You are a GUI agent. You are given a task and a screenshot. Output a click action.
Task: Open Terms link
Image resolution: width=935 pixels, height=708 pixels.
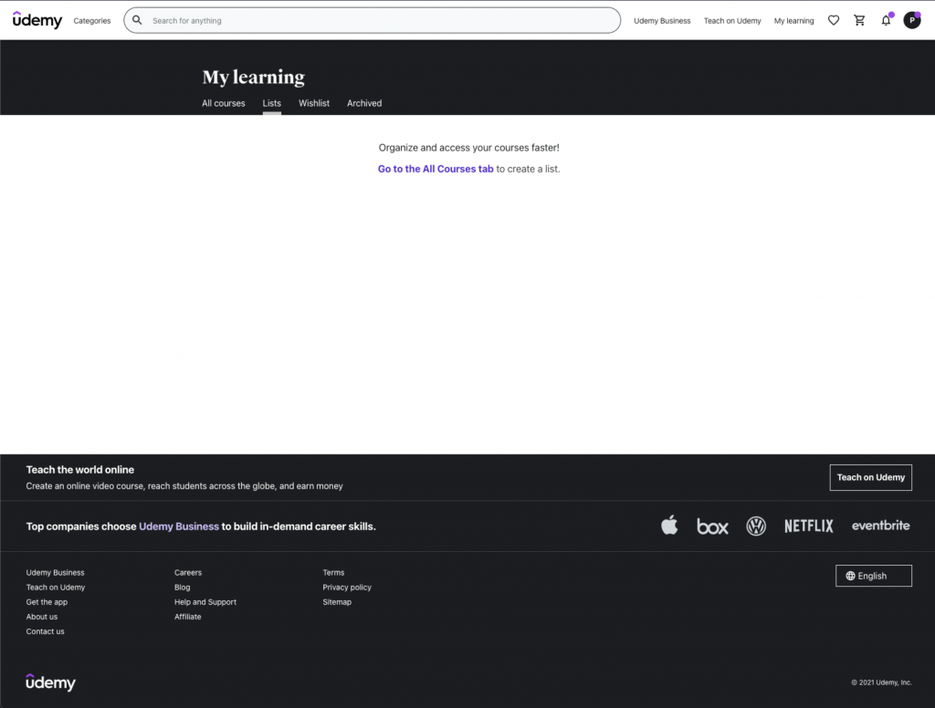(x=333, y=573)
